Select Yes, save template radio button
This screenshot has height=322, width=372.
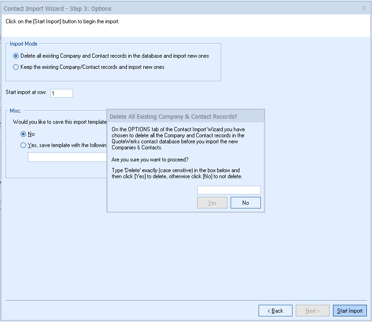(x=23, y=145)
